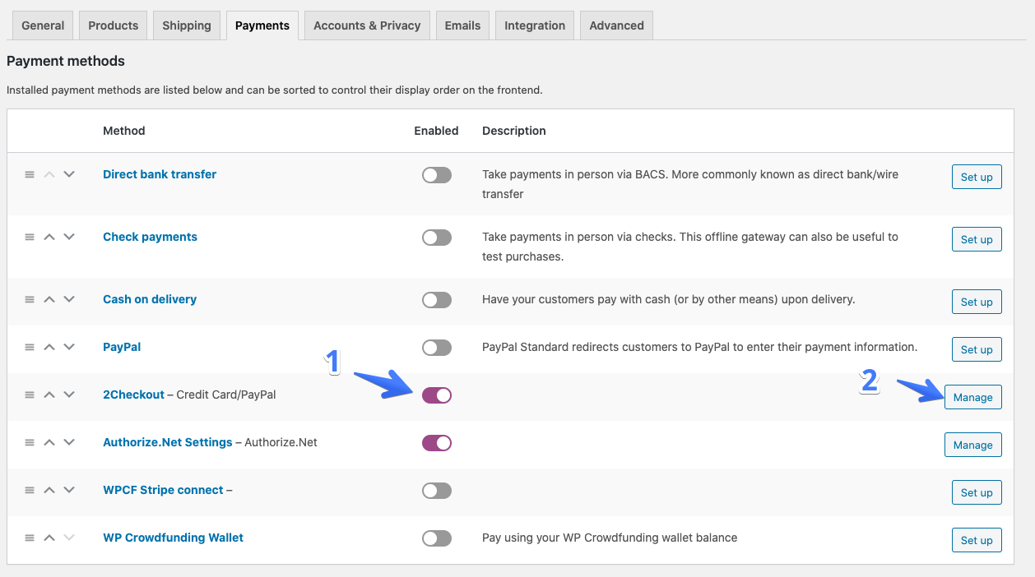Grab the drag handle for Check payments
Image resolution: width=1035 pixels, height=577 pixels.
tap(30, 238)
